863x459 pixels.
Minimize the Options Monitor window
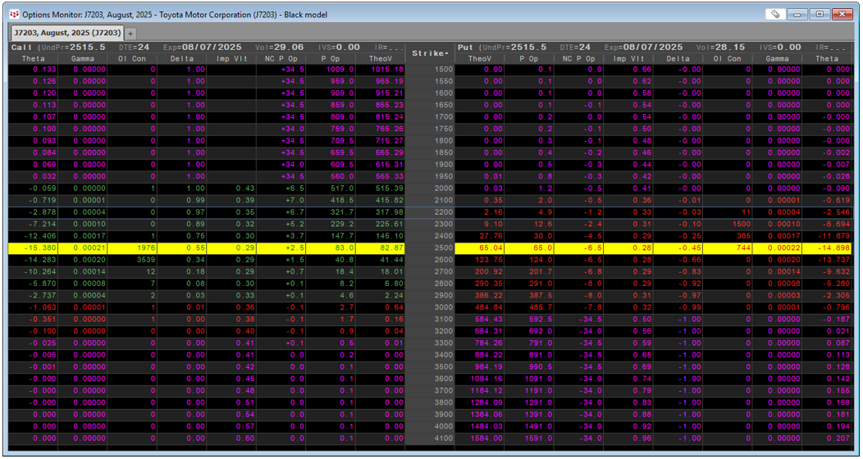point(797,14)
